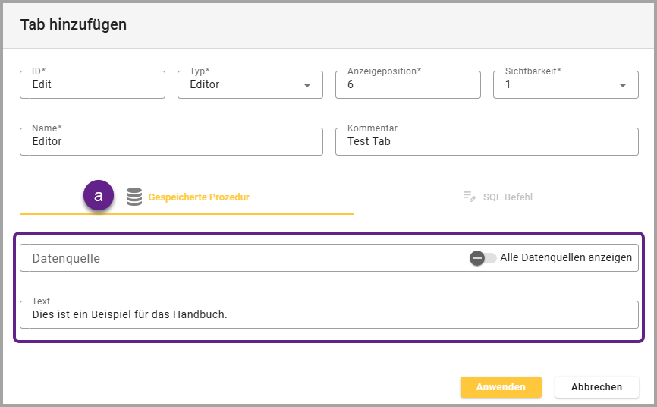Focus the Name field
The width and height of the screenshot is (657, 407).
[x=171, y=141]
